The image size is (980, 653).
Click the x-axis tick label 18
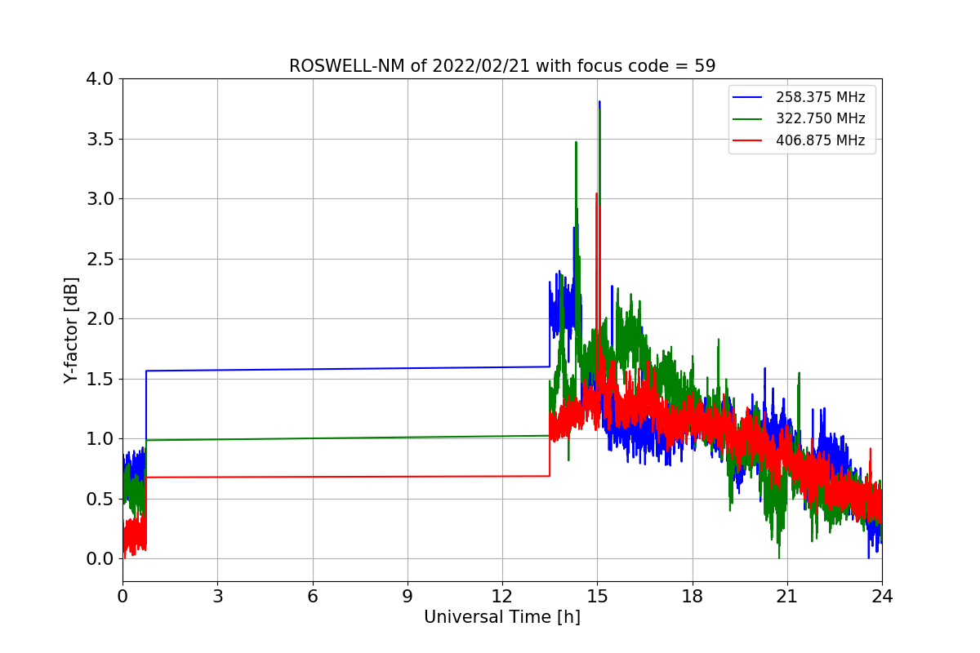tap(693, 597)
